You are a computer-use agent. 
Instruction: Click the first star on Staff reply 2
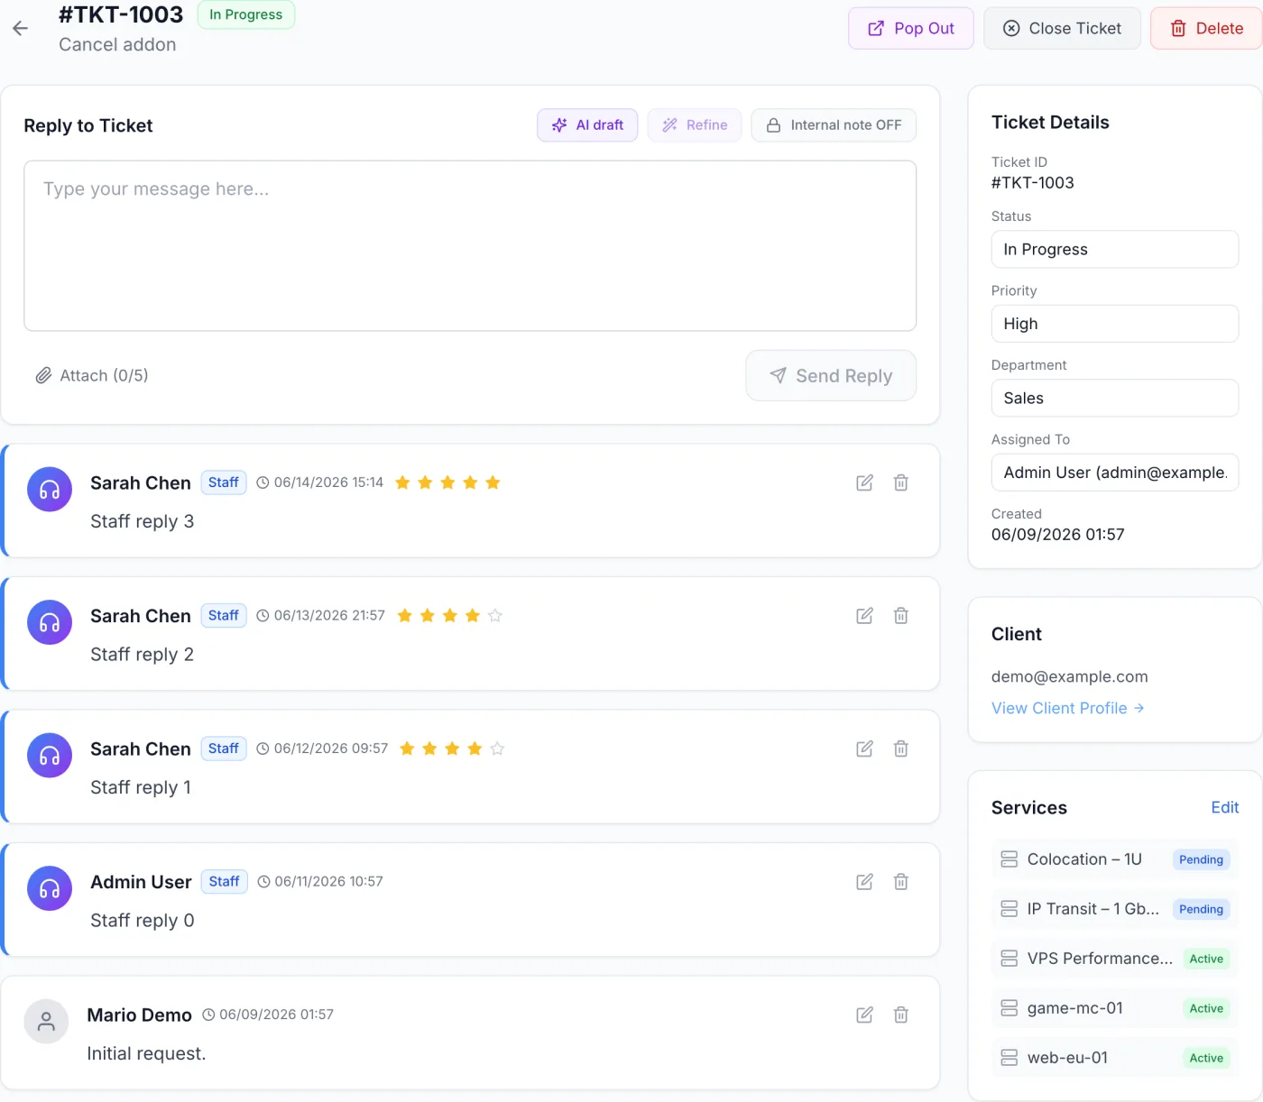point(404,616)
